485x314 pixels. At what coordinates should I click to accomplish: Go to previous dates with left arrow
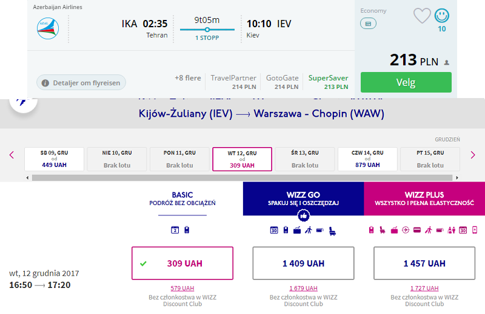click(12, 155)
